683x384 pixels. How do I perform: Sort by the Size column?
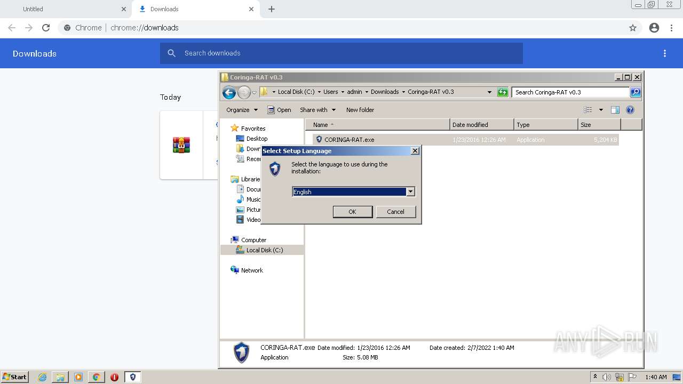599,125
